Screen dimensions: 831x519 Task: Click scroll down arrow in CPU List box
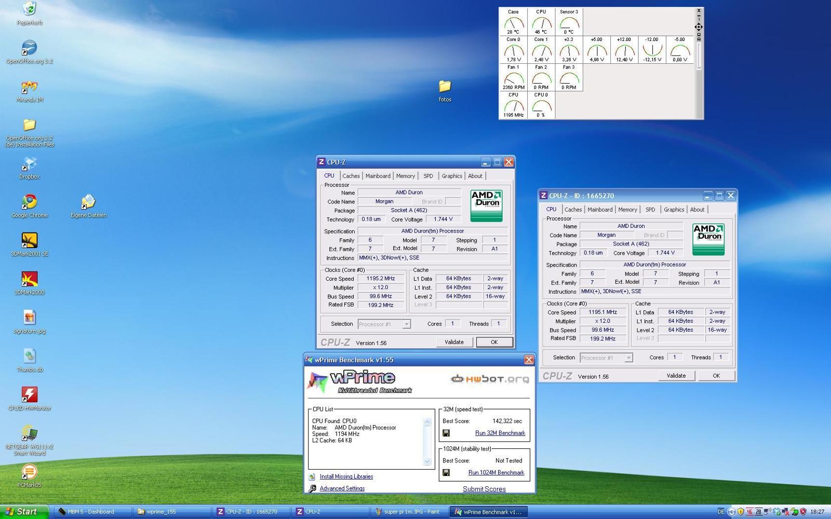click(427, 461)
